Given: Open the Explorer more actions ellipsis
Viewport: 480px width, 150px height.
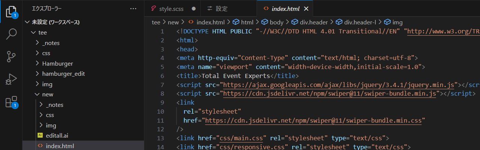Looking at the screenshot, I should click(133, 9).
